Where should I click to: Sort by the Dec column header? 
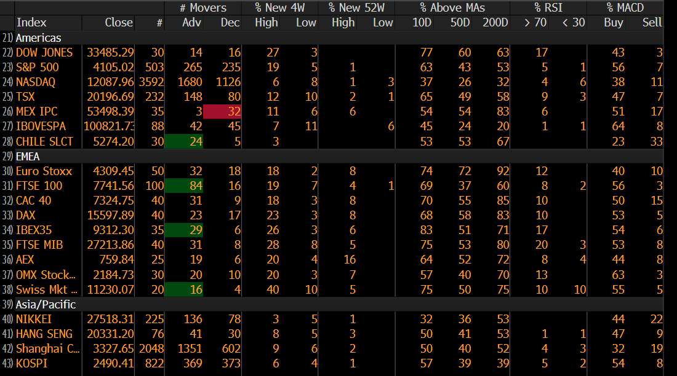point(230,22)
